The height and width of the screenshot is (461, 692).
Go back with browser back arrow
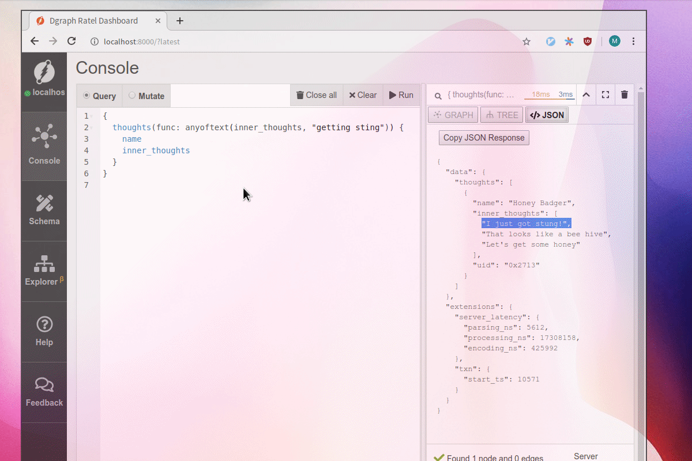click(35, 41)
